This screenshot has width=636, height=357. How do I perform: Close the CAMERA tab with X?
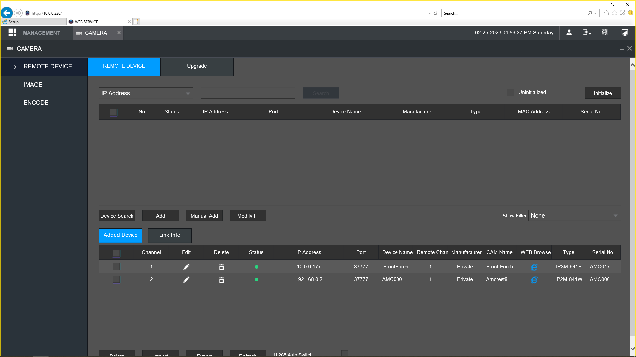119,33
